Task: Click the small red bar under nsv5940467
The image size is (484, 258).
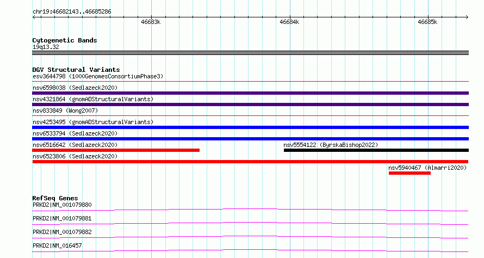Action: [409, 173]
